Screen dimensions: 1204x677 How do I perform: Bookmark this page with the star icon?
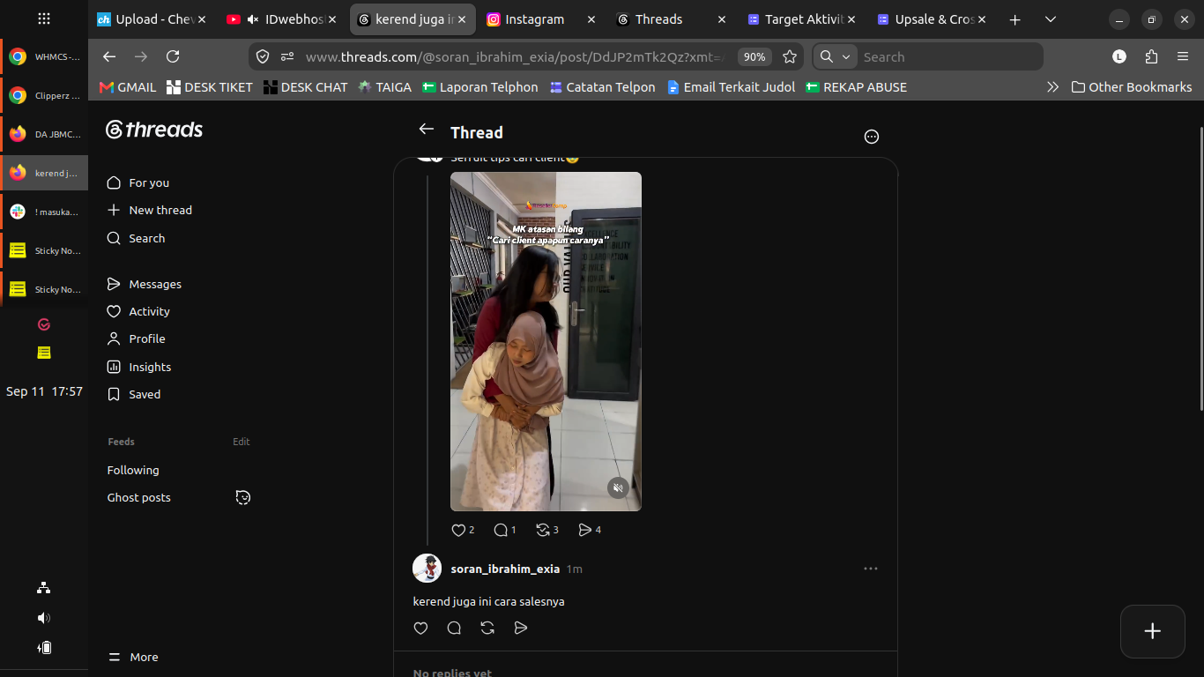[790, 56]
